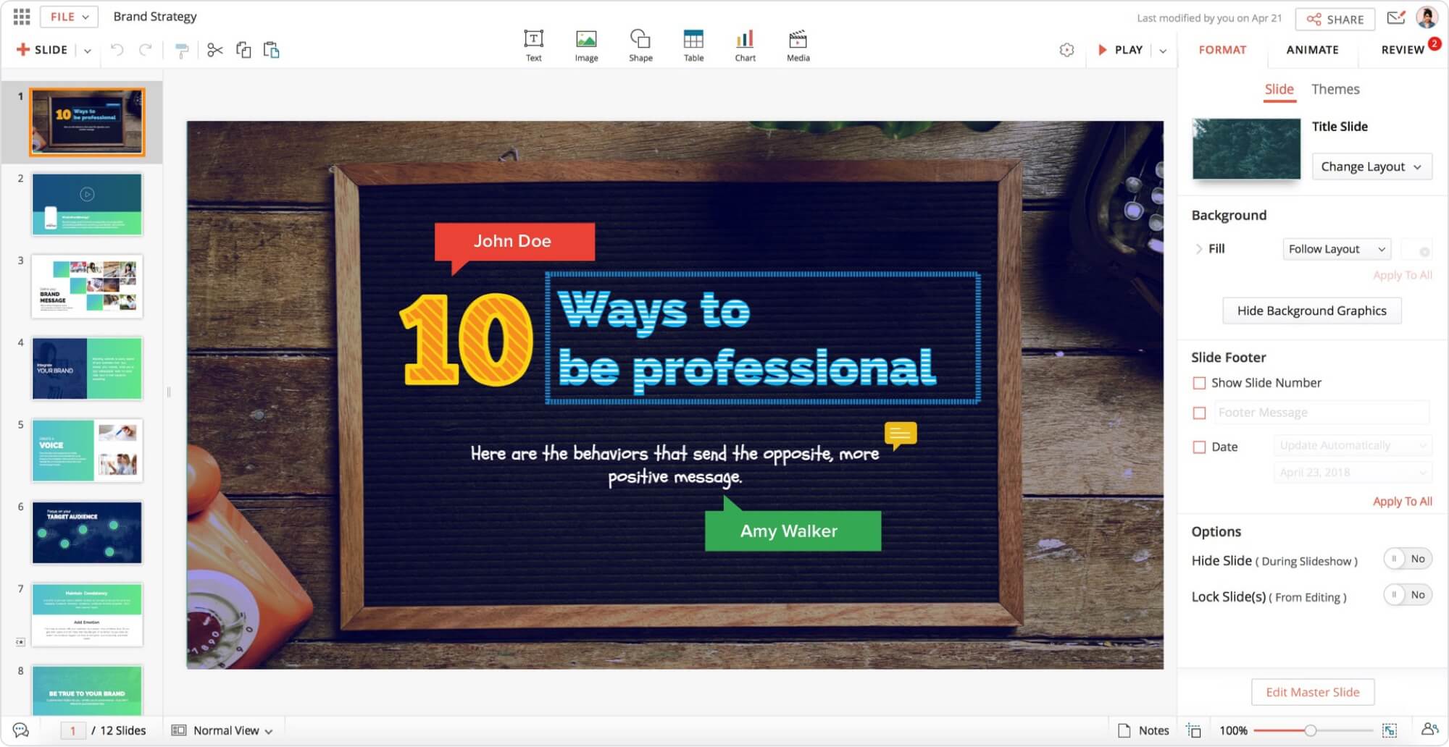The height and width of the screenshot is (747, 1449).
Task: Enable the Show Slide Number checkbox
Action: (x=1199, y=383)
